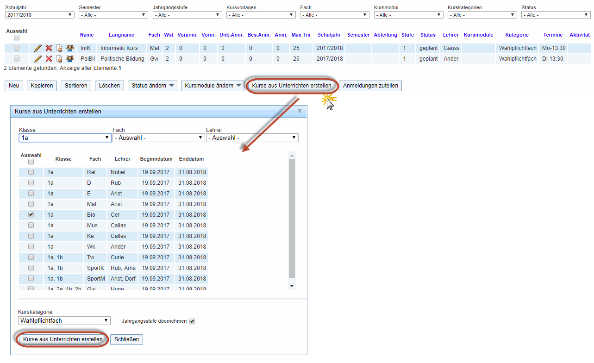Click the Mo-13:30 Termine cell
This screenshot has width=594, height=363.
click(x=553, y=48)
